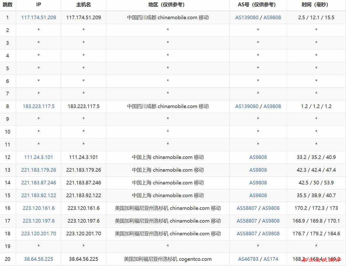Screen dimensions: 346x266
Task: Open IP link 223.120.197.6 on hop 17
Action: pyautogui.click(x=38, y=221)
